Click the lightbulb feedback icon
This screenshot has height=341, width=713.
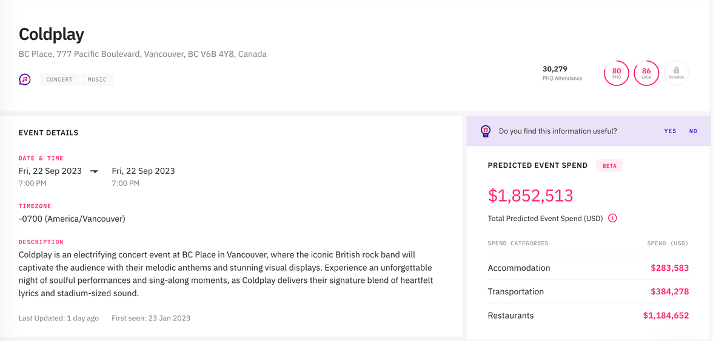(486, 131)
